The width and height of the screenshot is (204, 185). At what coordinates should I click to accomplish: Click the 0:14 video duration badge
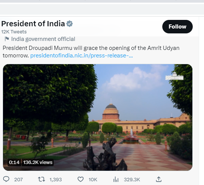coord(14,162)
